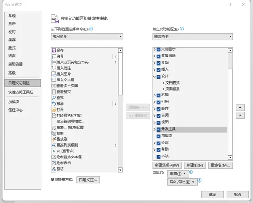Move selected tab up with arrow button
The width and height of the screenshot is (253, 203).
[x=240, y=107]
